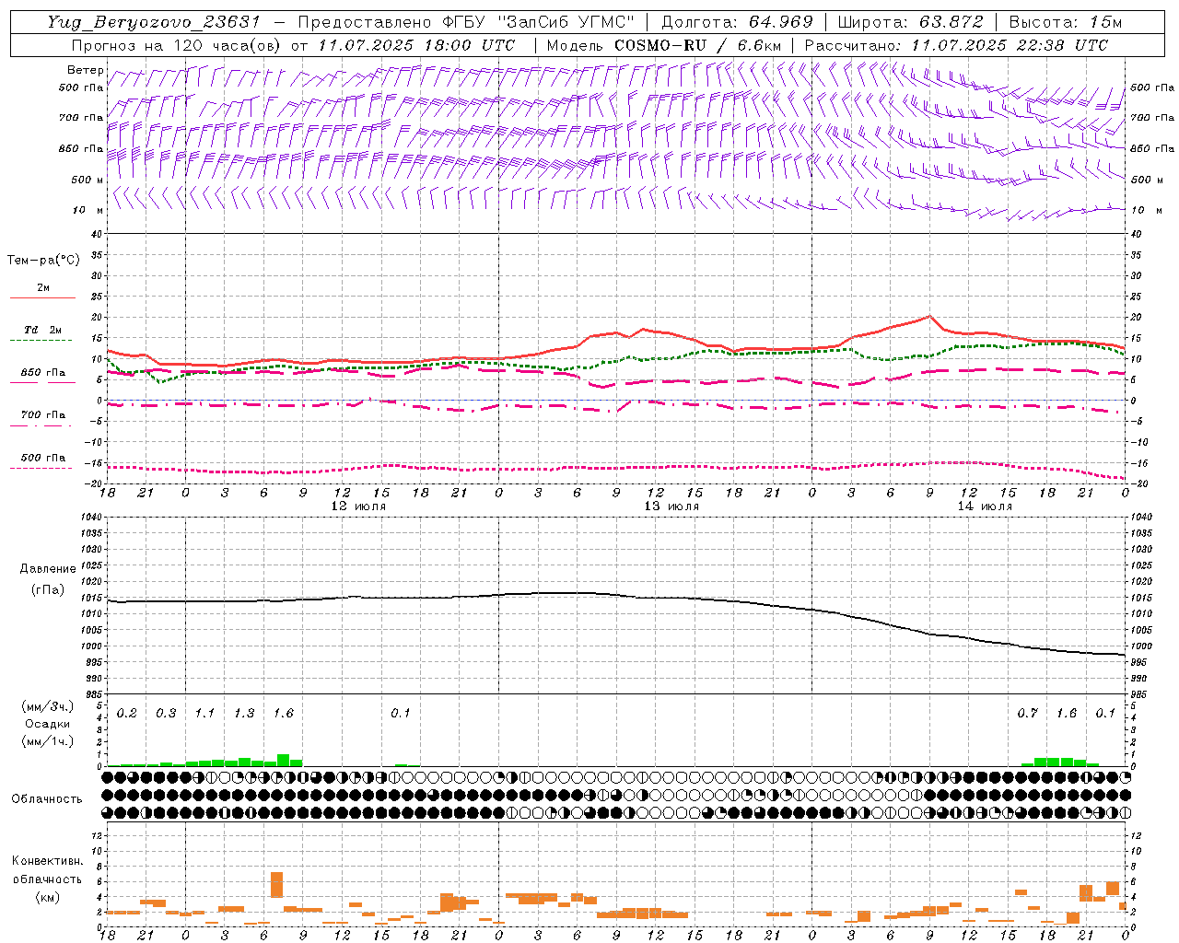This screenshot has width=1179, height=943.
Task: Click the red line sample under '2м' legend
Action: pos(42,298)
